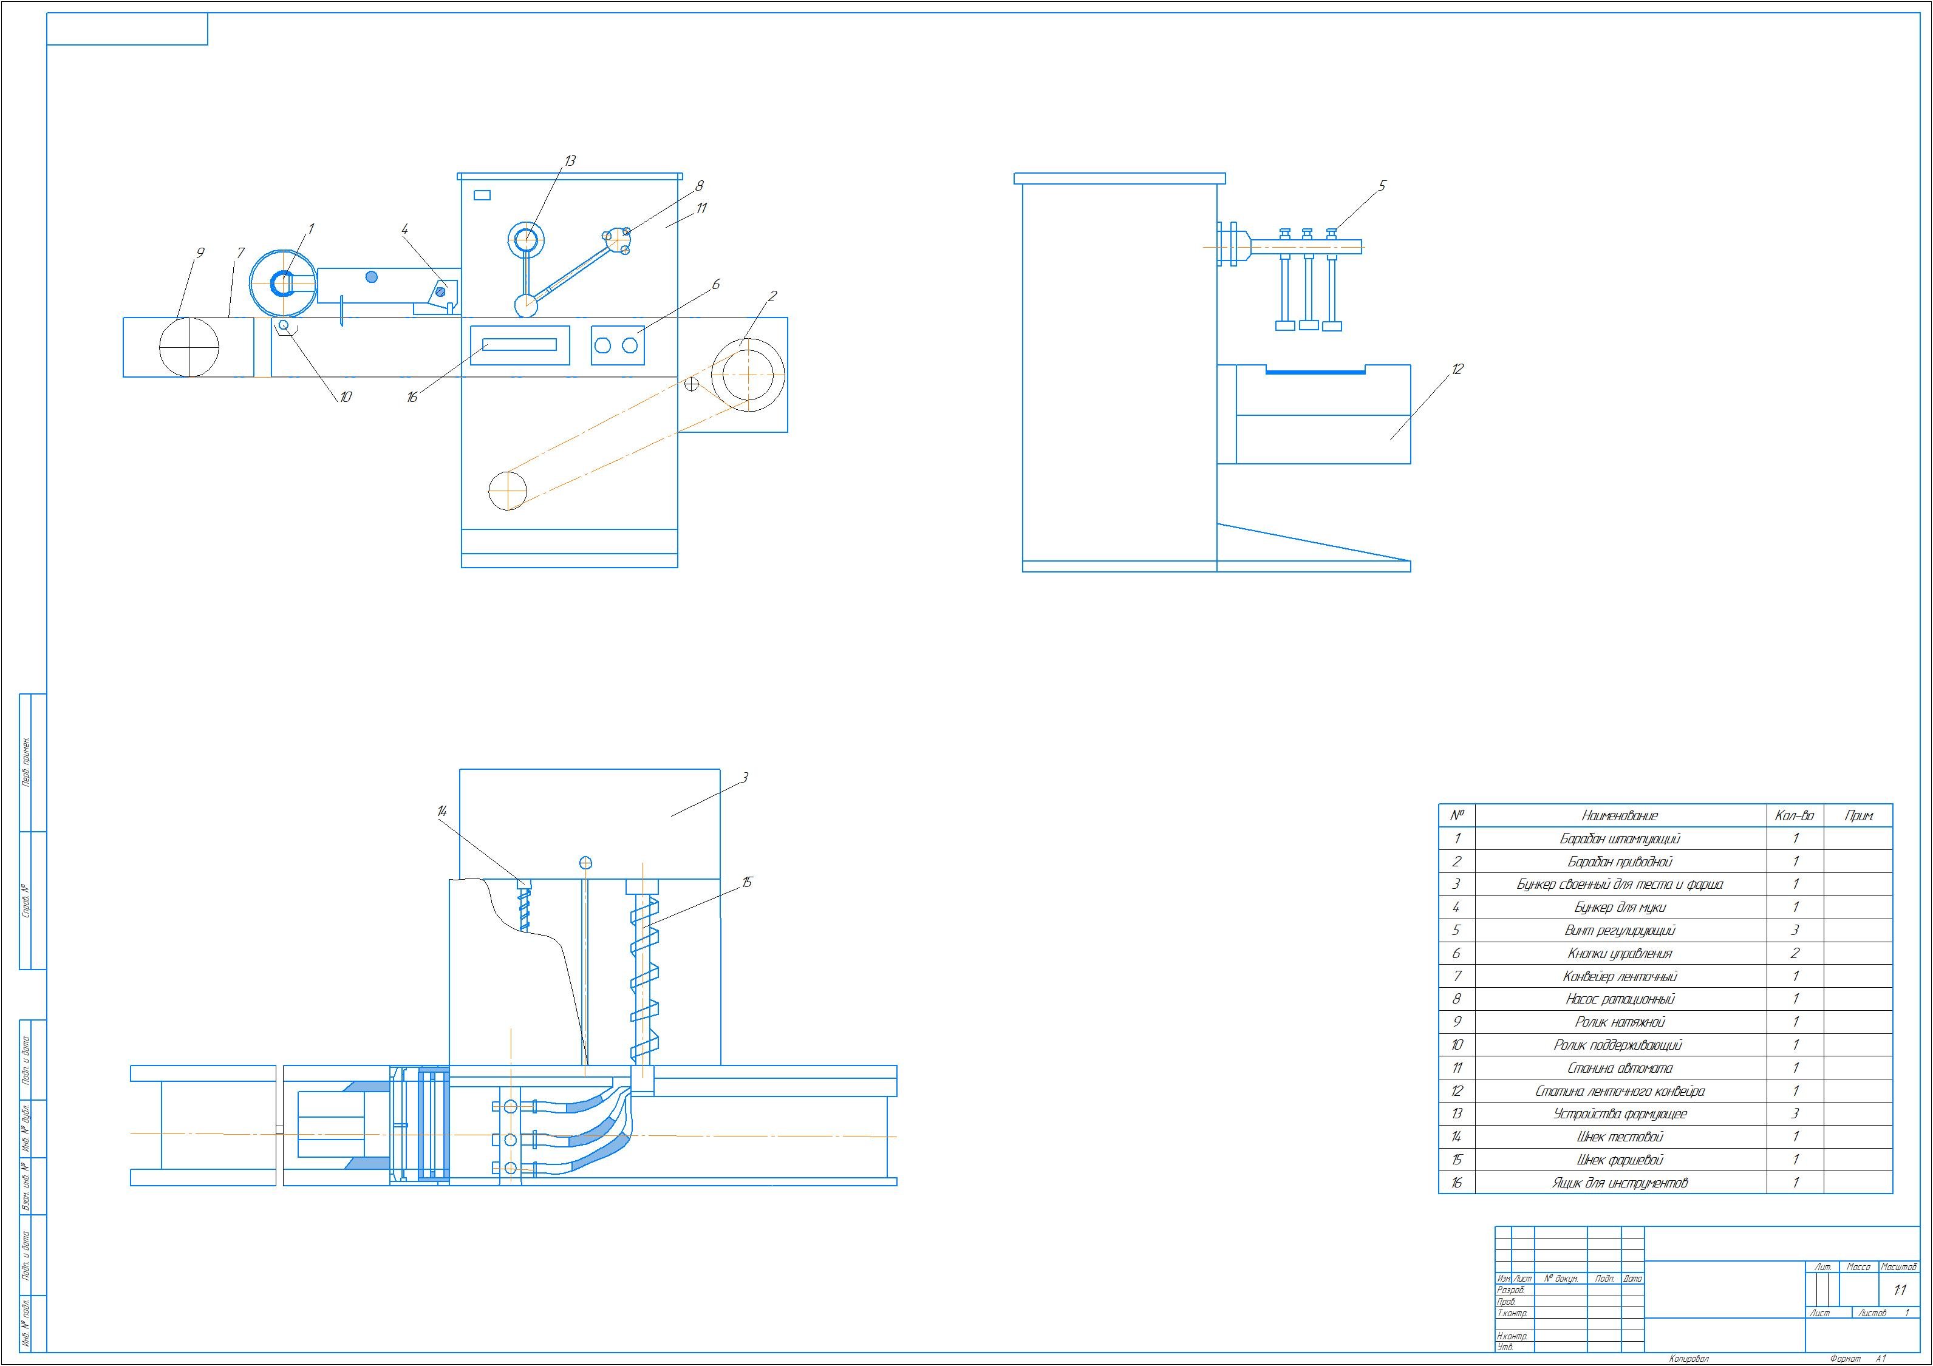1933x1366 pixels.
Task: Select callout 10 below the supporting roller
Action: (345, 397)
